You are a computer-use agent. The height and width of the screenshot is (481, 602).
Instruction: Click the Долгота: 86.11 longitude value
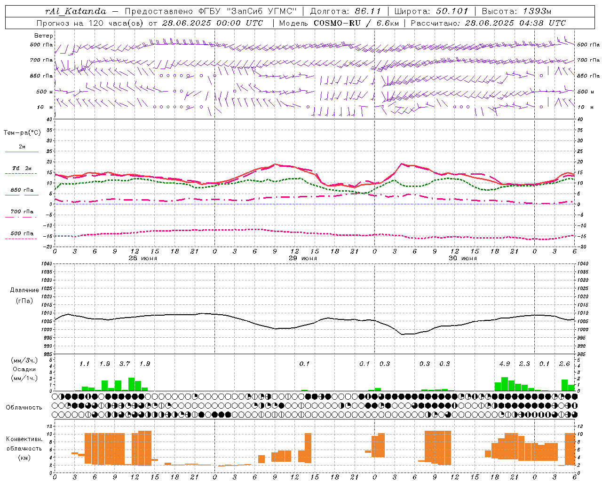(x=346, y=11)
